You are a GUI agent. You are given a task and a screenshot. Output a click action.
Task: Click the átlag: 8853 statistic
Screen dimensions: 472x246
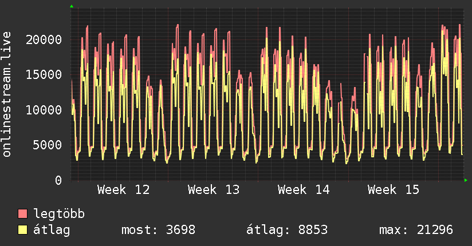click(287, 230)
